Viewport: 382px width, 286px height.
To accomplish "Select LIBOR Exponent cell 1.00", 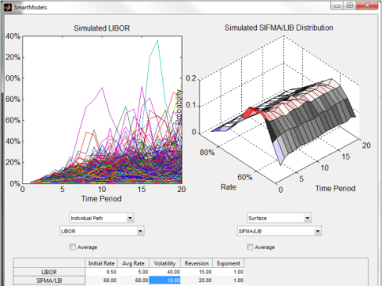I will [x=229, y=272].
